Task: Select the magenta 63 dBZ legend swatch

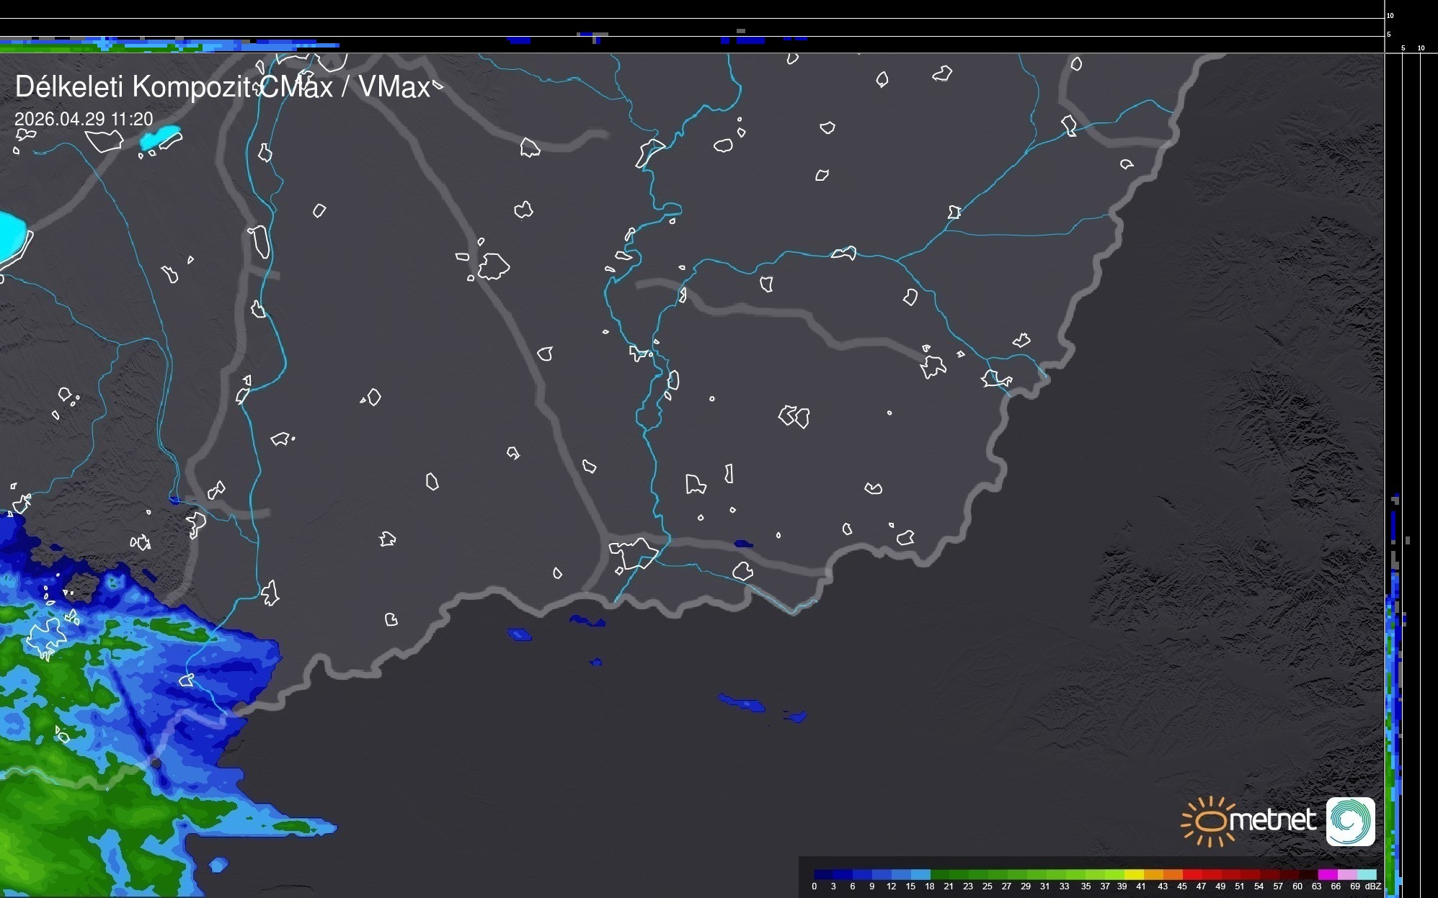Action: click(x=1327, y=874)
